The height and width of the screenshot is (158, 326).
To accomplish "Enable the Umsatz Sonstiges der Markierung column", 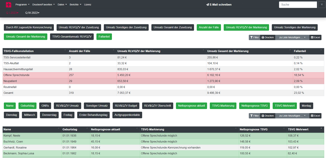I will [295, 27].
